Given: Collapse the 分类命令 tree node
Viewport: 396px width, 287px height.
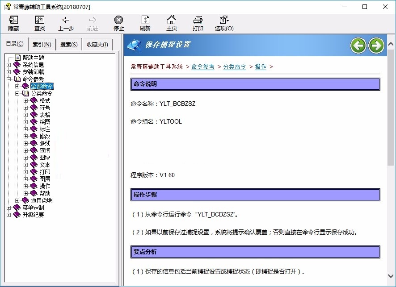Looking at the screenshot, I should pyautogui.click(x=17, y=93).
